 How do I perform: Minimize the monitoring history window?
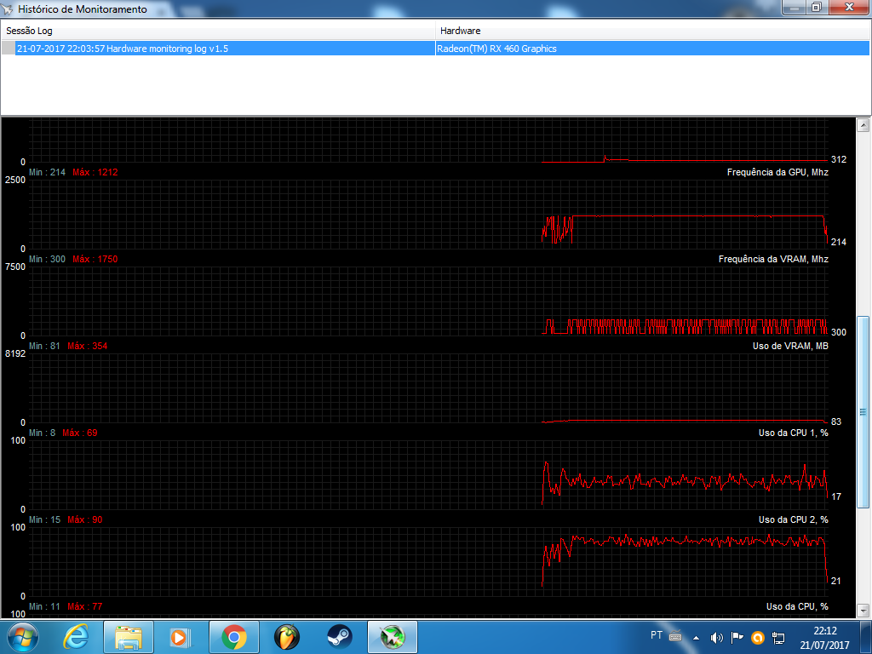(x=795, y=7)
